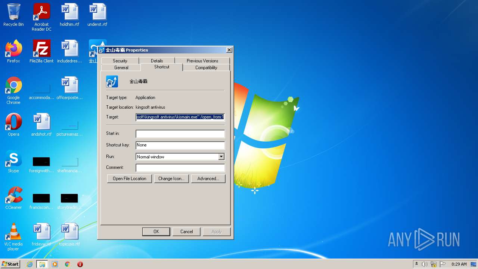Viewport: 478px width, 269px height.
Task: Switch to the General tab
Action: [x=121, y=68]
